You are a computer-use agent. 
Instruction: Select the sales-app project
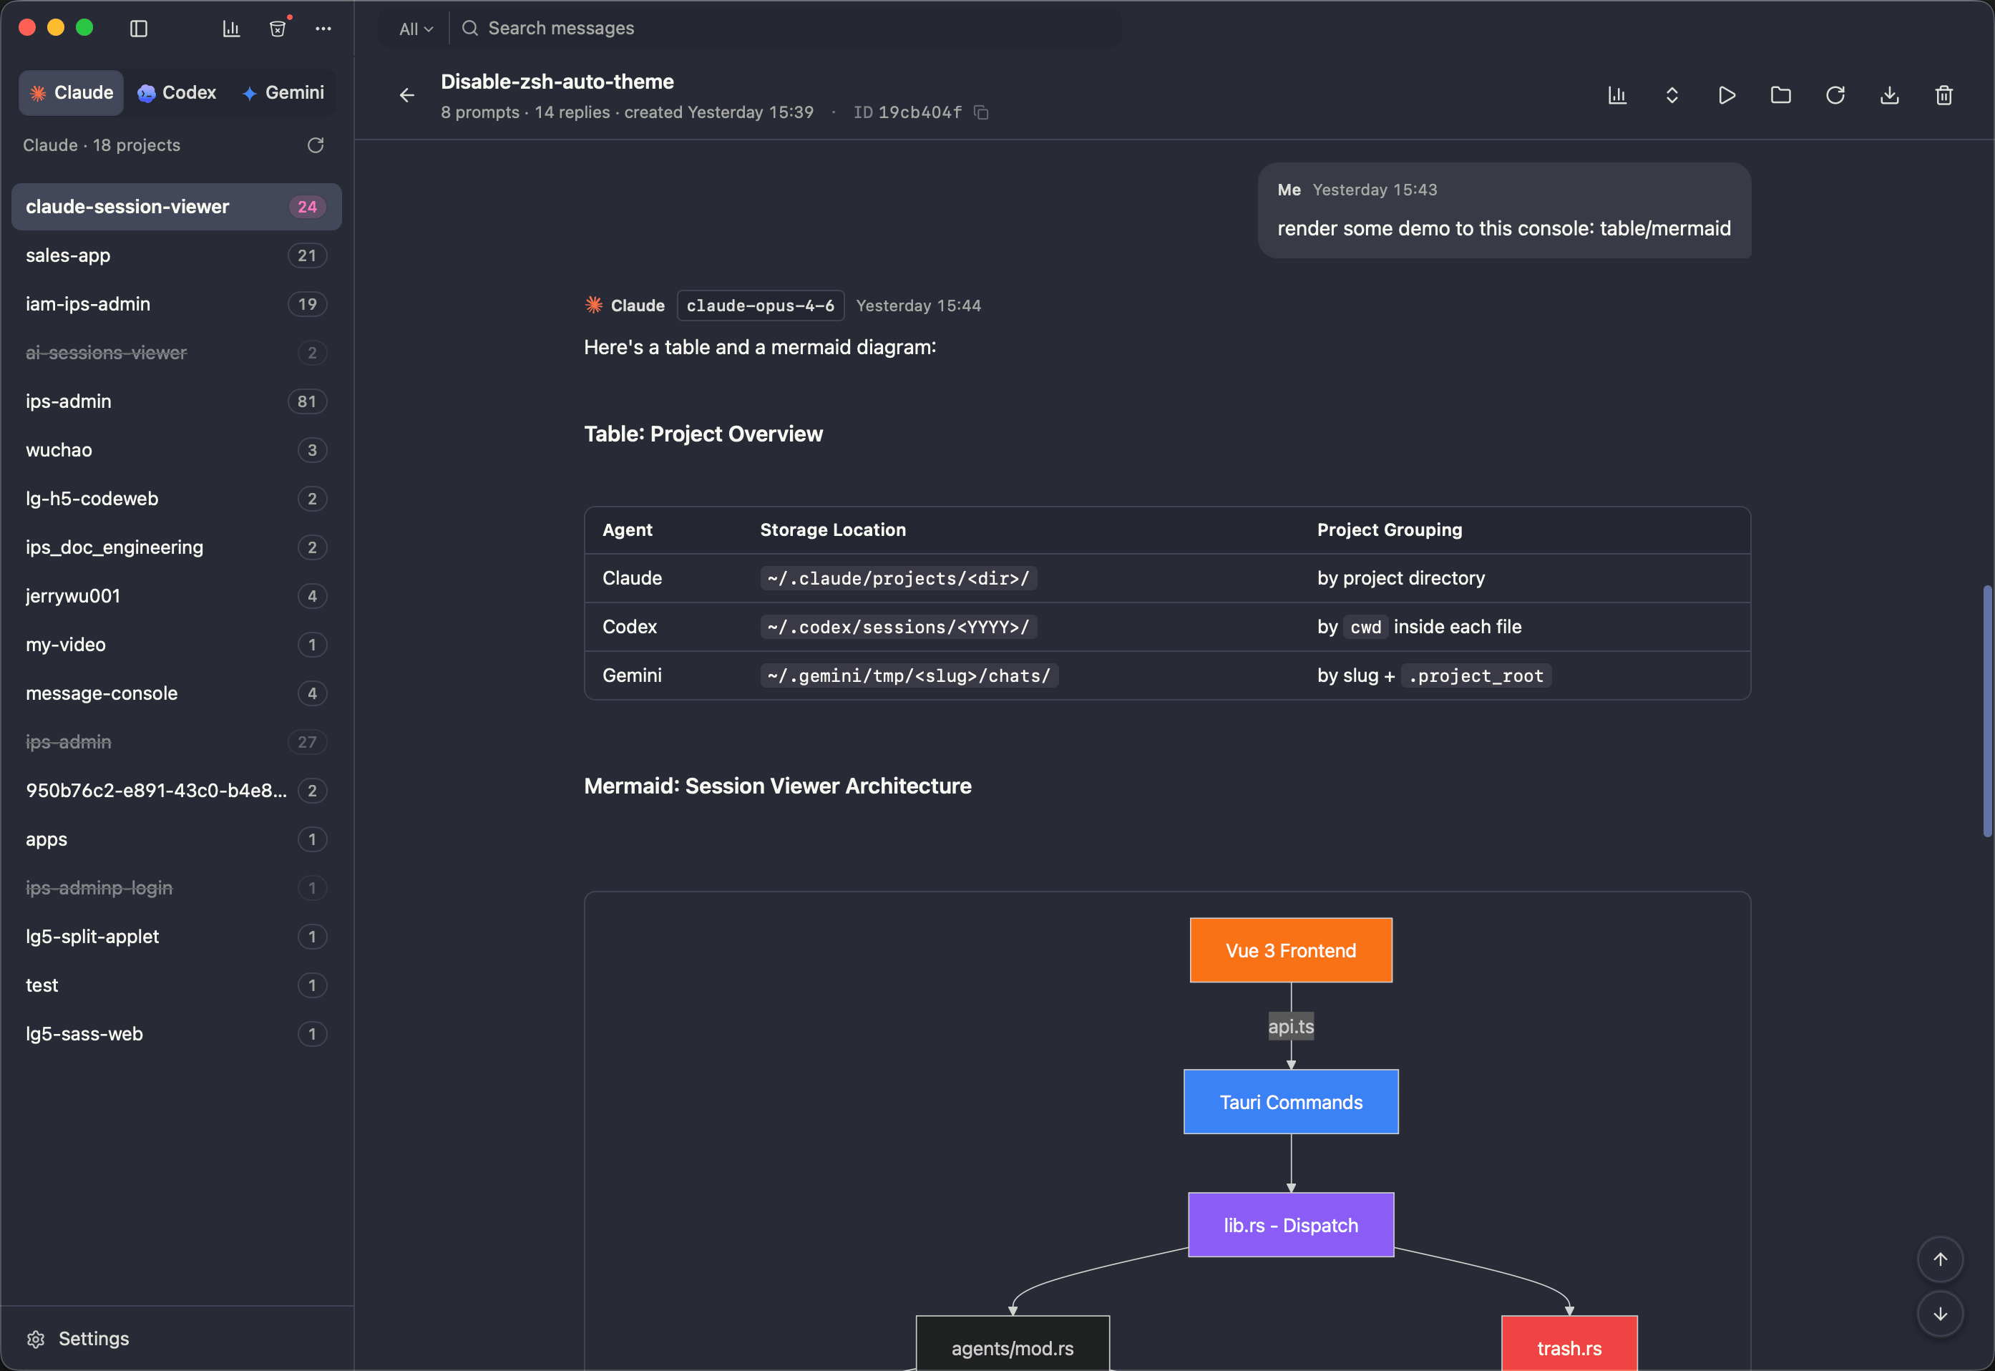click(176, 255)
